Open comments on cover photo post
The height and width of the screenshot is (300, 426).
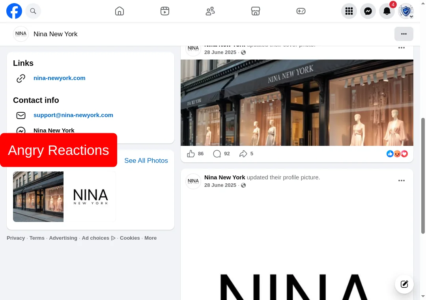click(x=217, y=154)
